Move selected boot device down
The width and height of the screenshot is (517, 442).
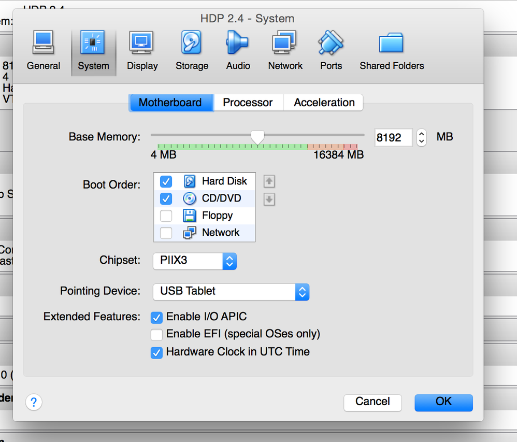(x=269, y=199)
